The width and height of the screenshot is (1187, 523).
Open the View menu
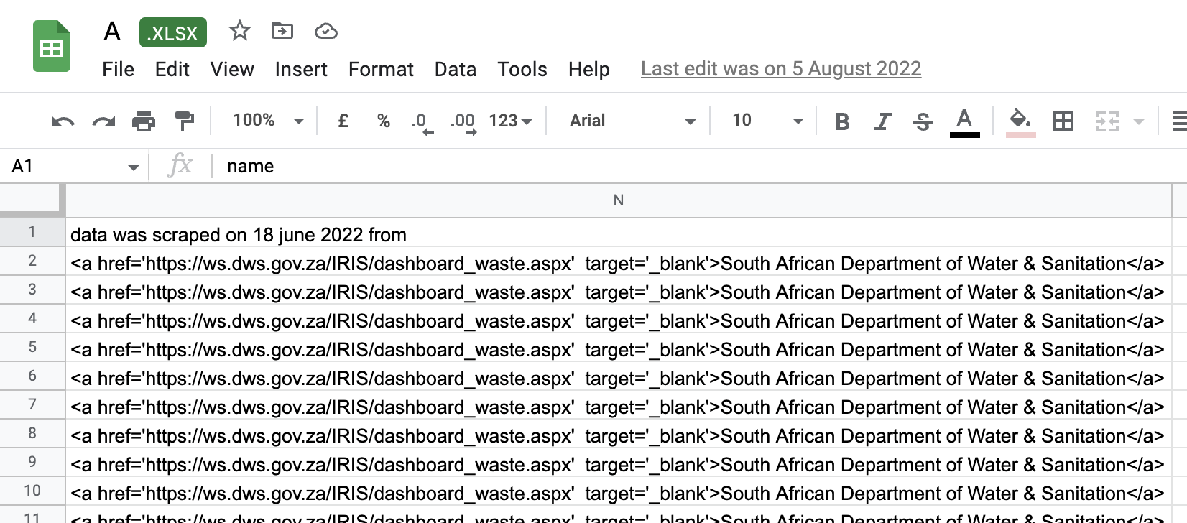[232, 69]
